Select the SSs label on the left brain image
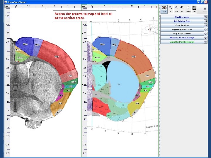Screen dimensions: 211x158 coord(70,76)
